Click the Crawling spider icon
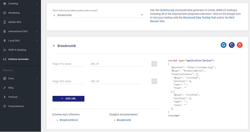This screenshot has height=132, width=250. 5,3
